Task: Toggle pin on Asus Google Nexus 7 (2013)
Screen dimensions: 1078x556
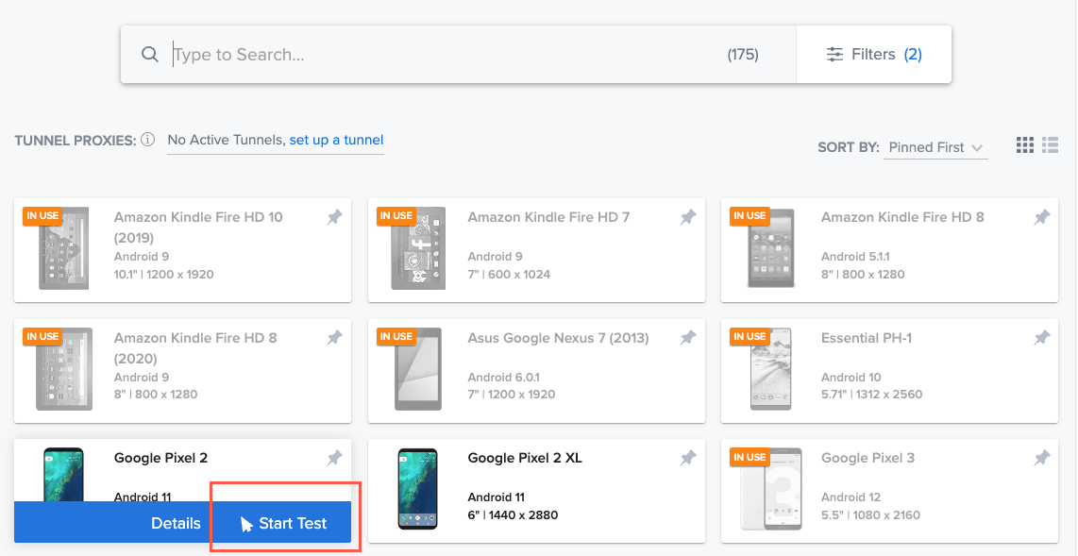Action: (x=687, y=336)
